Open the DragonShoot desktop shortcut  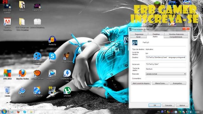pos(67,58)
